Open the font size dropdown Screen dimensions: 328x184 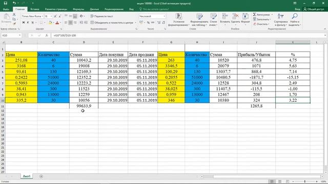pyautogui.click(x=51, y=16)
